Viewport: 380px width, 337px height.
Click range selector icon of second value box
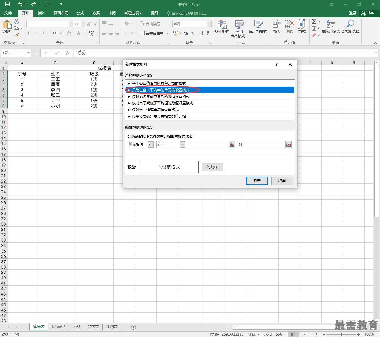288,145
